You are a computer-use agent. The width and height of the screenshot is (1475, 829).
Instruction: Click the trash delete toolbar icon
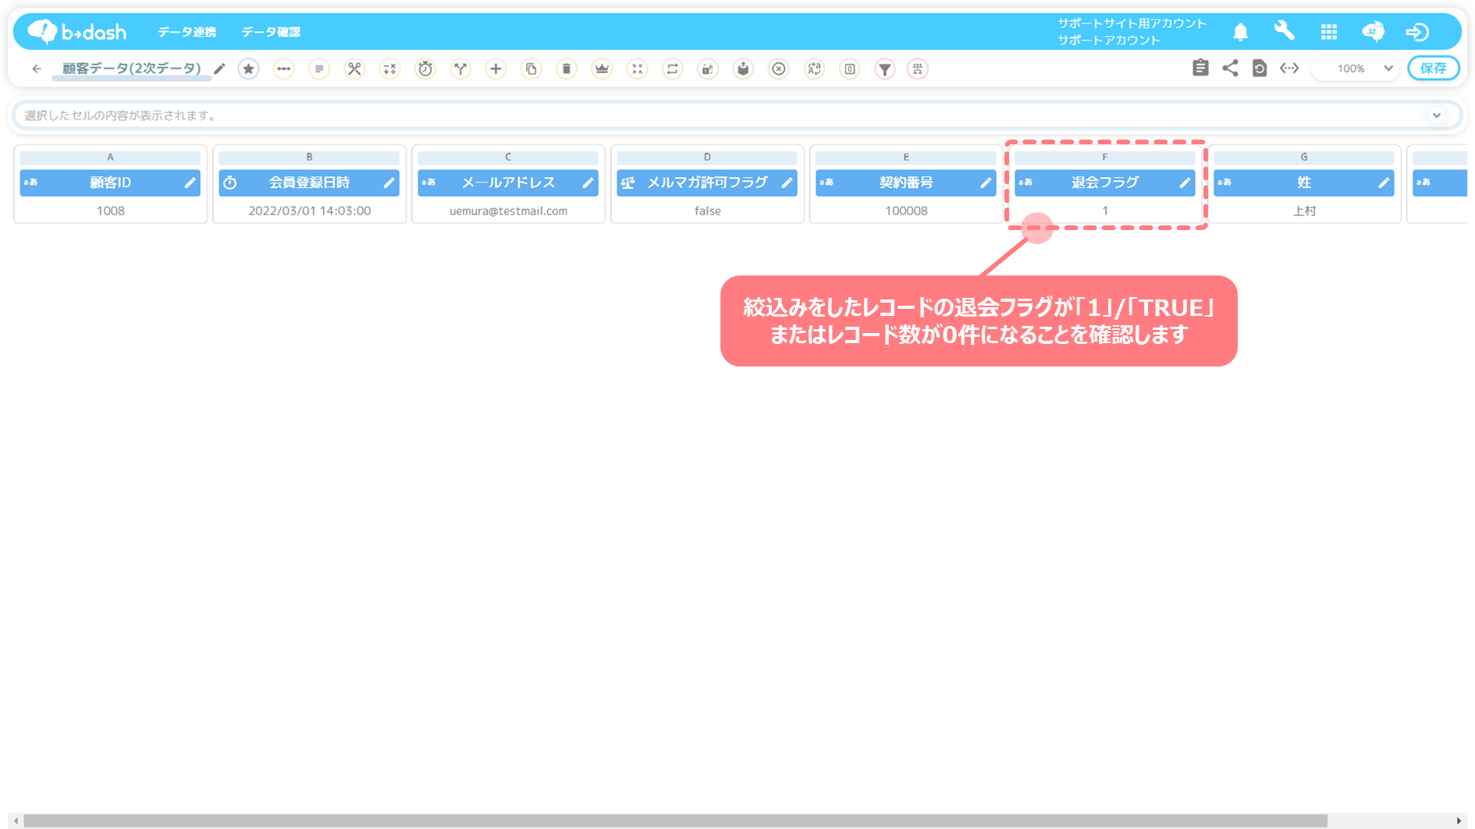pyautogui.click(x=567, y=69)
